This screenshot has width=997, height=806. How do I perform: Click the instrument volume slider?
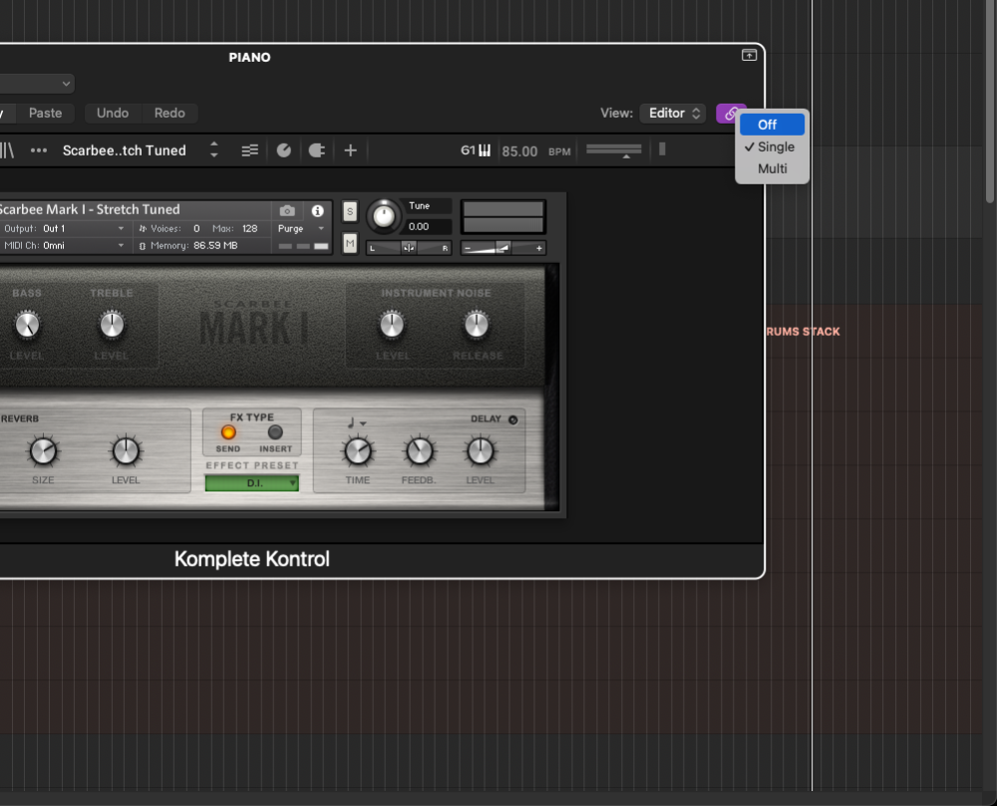pos(502,248)
